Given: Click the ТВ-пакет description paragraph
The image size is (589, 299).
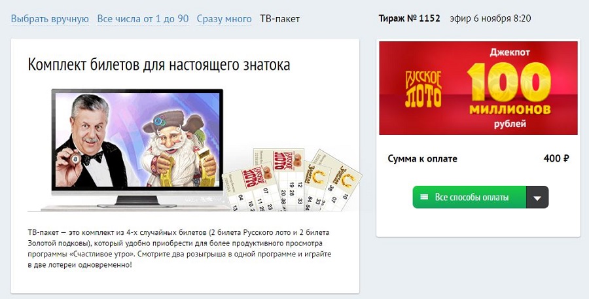Looking at the screenshot, I should 179,249.
